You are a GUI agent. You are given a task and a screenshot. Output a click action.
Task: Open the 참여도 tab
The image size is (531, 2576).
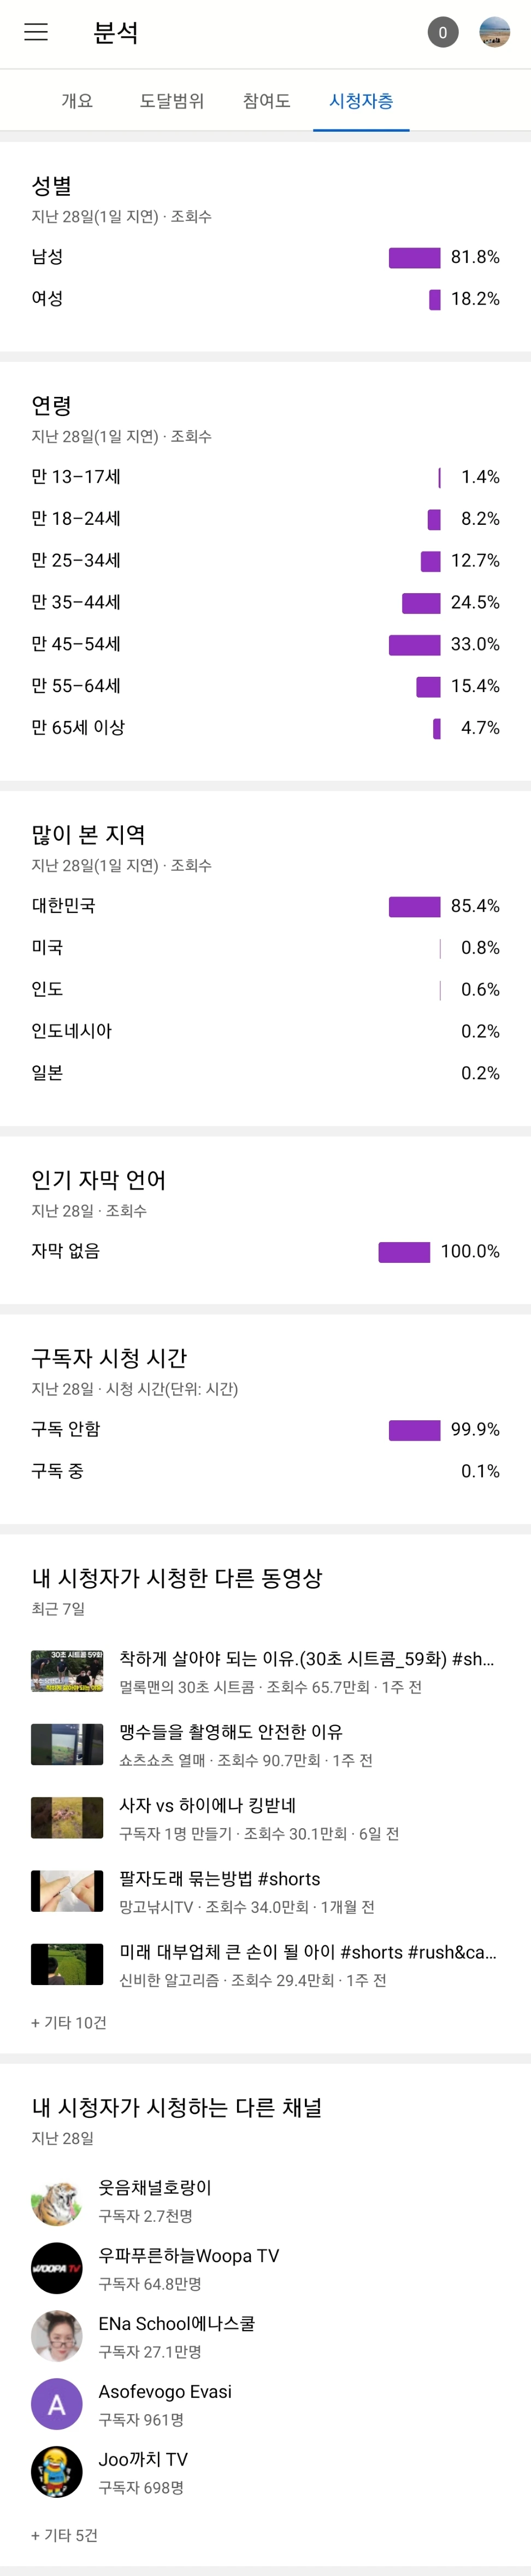coord(266,101)
